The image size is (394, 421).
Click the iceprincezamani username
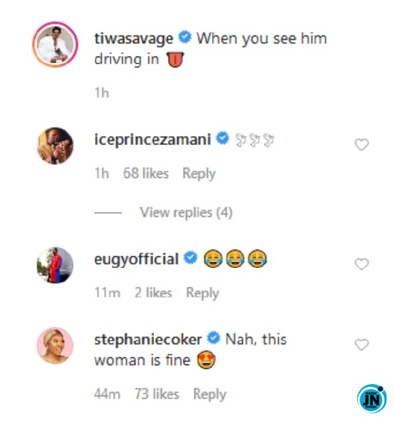pos(153,139)
